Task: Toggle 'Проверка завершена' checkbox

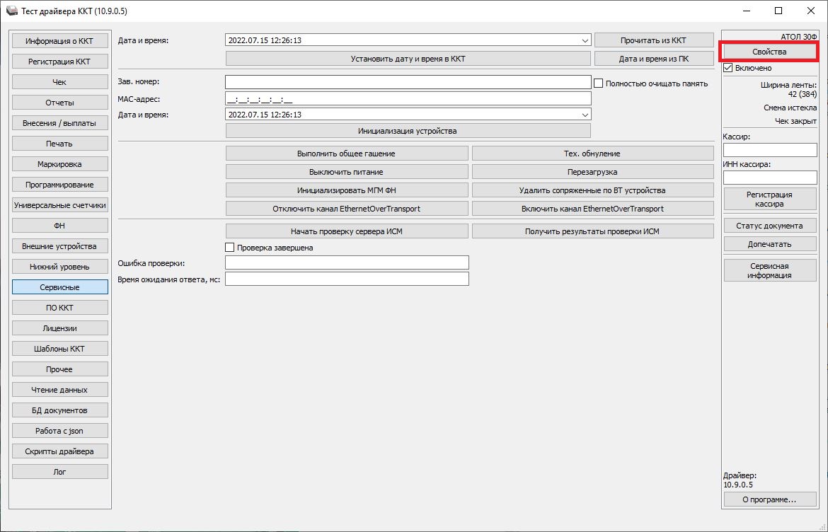Action: (229, 248)
